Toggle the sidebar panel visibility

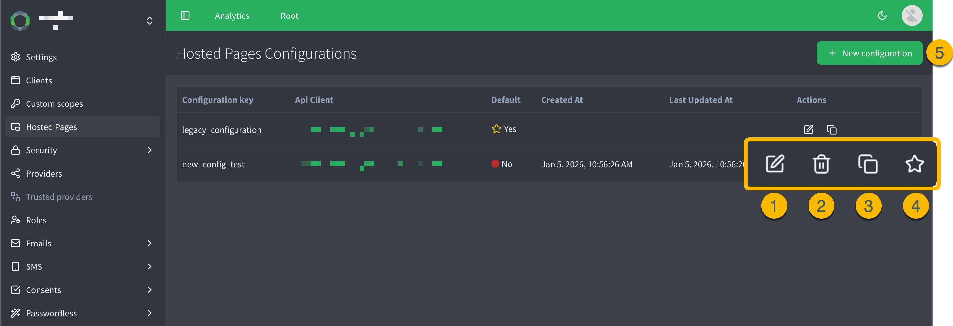pyautogui.click(x=185, y=16)
